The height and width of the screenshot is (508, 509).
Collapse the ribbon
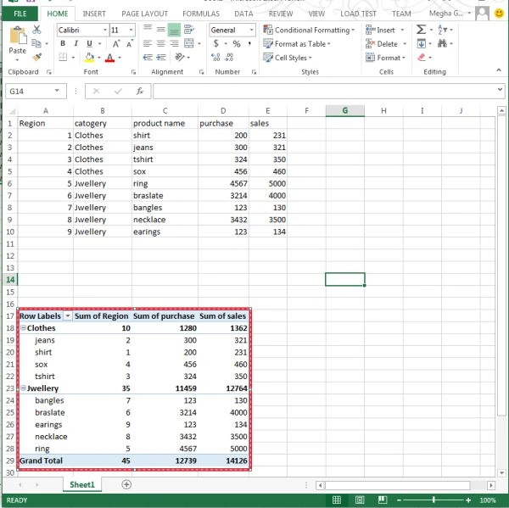pos(499,70)
